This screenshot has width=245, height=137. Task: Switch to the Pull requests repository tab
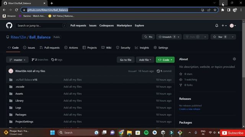point(49,48)
